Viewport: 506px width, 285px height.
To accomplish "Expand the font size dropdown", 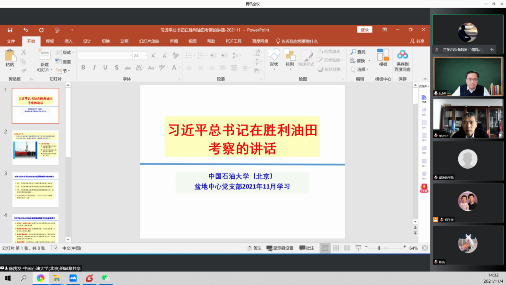I will coord(146,55).
